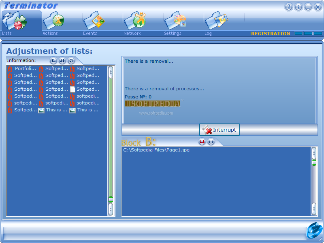Click the 'There is a removal of processes...' text

click(164, 89)
